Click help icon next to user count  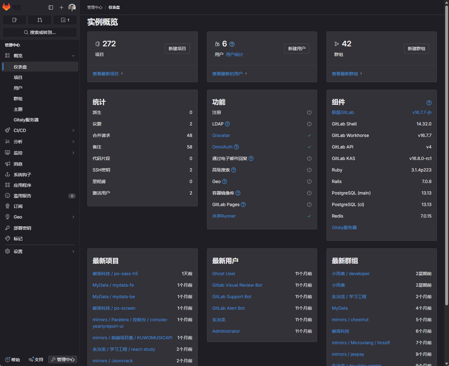[x=232, y=44]
